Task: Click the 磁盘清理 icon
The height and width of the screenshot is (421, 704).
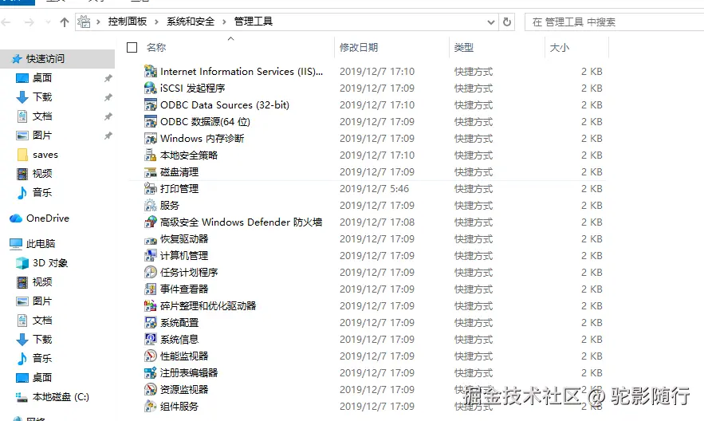Action: [151, 172]
